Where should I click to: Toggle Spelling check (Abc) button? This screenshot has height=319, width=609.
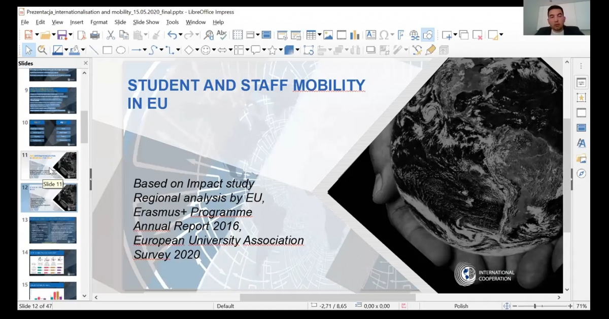[x=222, y=35]
